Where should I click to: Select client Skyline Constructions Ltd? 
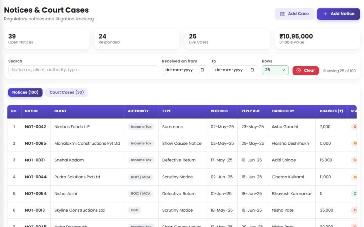click(x=79, y=210)
